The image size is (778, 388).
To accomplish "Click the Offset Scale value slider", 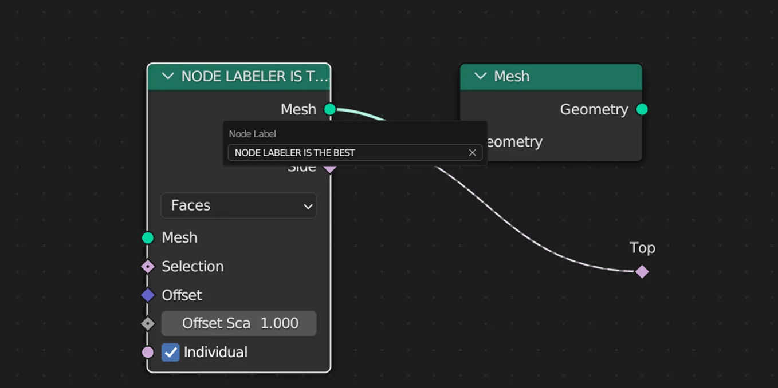I will coord(239,323).
